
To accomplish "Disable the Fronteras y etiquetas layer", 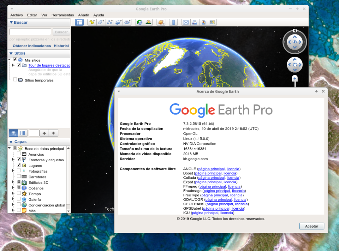I will (x=19, y=159).
